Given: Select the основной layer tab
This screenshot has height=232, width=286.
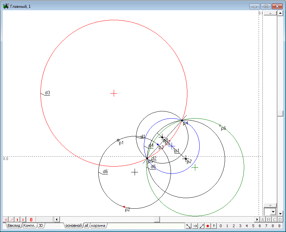Looking at the screenshot, I should [74, 225].
